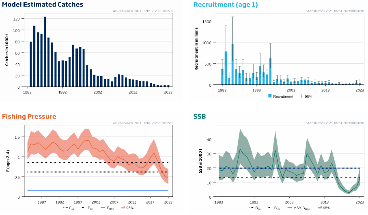
Task: Click the 'Catches in 1000 t' axis label
Action: coord(7,50)
